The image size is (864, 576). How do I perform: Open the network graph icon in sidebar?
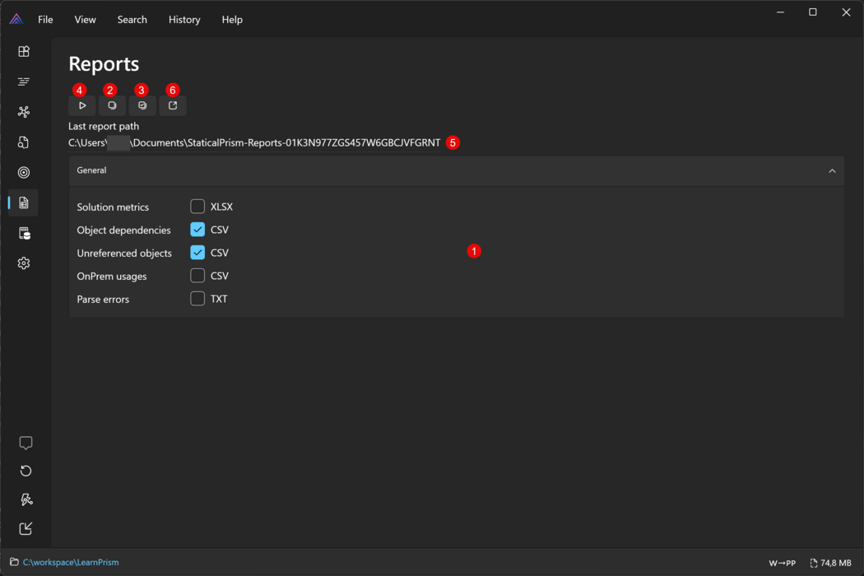24,112
